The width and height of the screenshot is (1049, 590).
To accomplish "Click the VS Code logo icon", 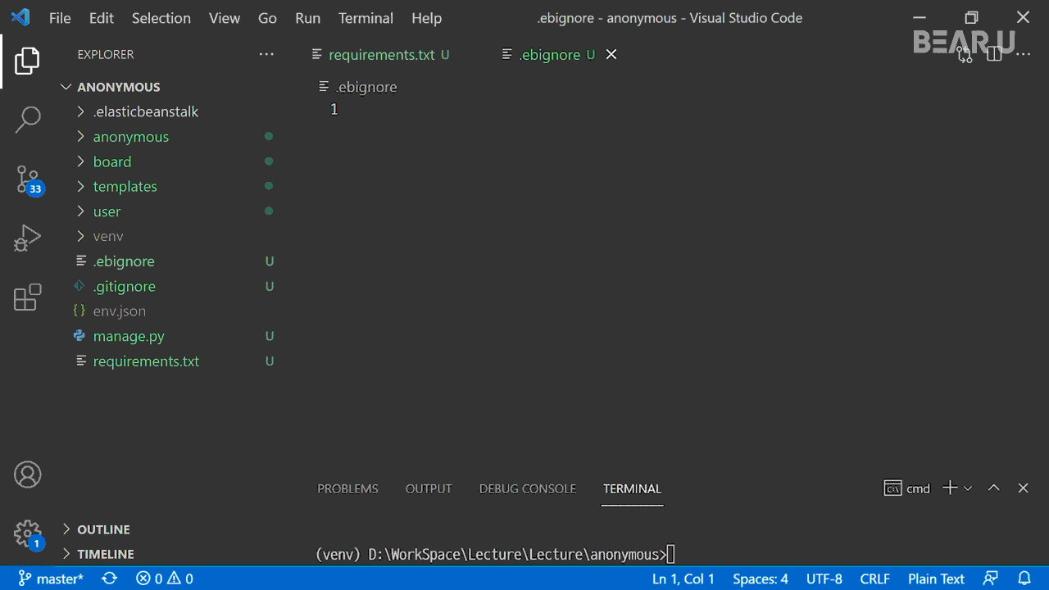I will tap(20, 17).
